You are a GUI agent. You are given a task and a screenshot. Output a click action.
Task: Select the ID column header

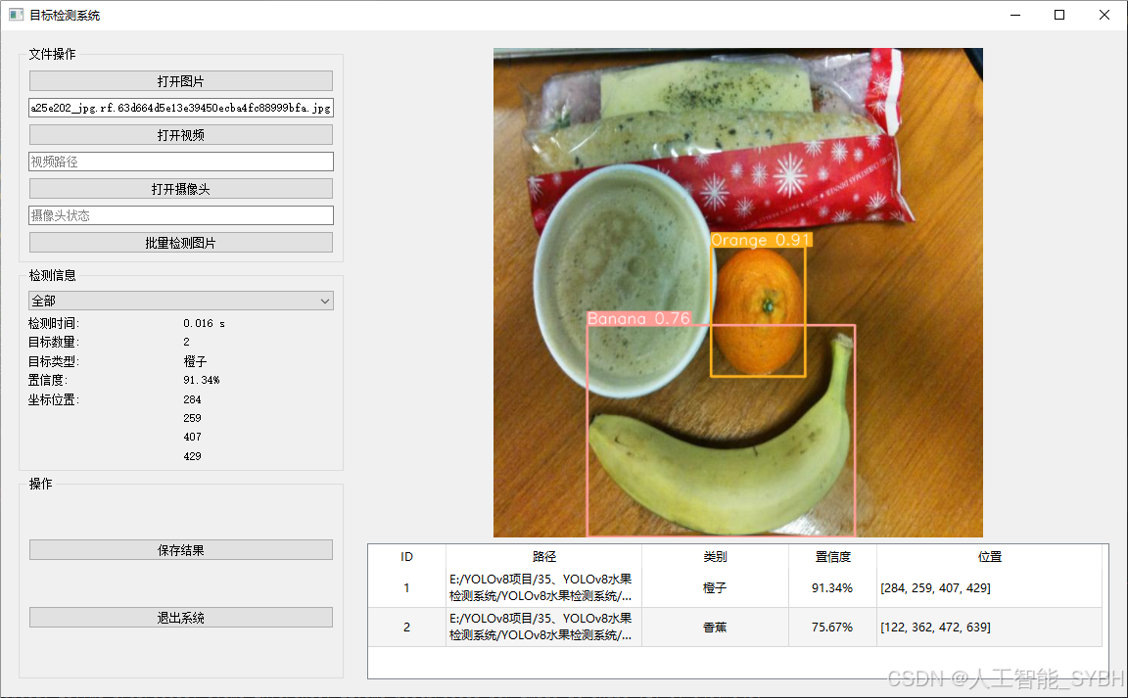pyautogui.click(x=406, y=556)
